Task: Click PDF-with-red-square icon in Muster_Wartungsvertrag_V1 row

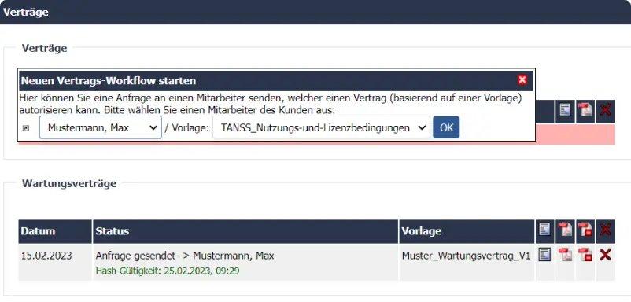Action: tap(585, 255)
